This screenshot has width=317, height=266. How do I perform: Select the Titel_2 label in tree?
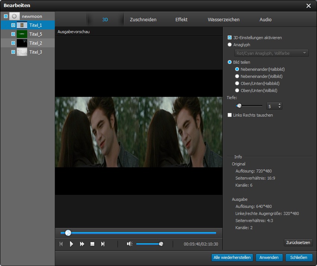tap(36, 43)
